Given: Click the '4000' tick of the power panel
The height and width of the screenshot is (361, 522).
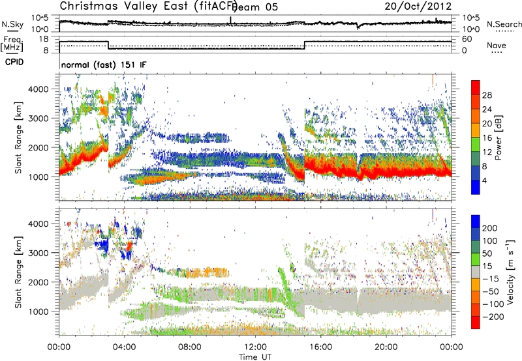Looking at the screenshot, I should pyautogui.click(x=38, y=89).
